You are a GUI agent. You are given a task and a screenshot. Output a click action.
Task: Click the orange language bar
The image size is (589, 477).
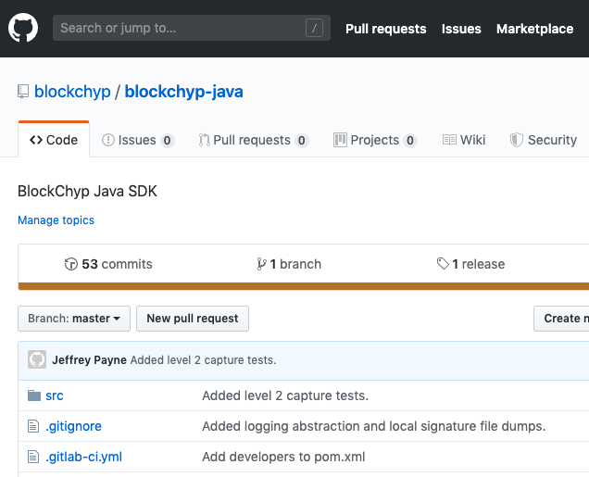point(304,286)
